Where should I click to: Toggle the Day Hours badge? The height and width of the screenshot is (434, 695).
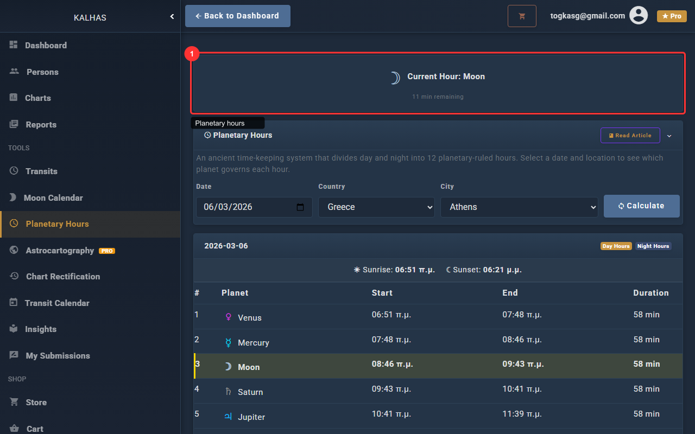pyautogui.click(x=616, y=246)
